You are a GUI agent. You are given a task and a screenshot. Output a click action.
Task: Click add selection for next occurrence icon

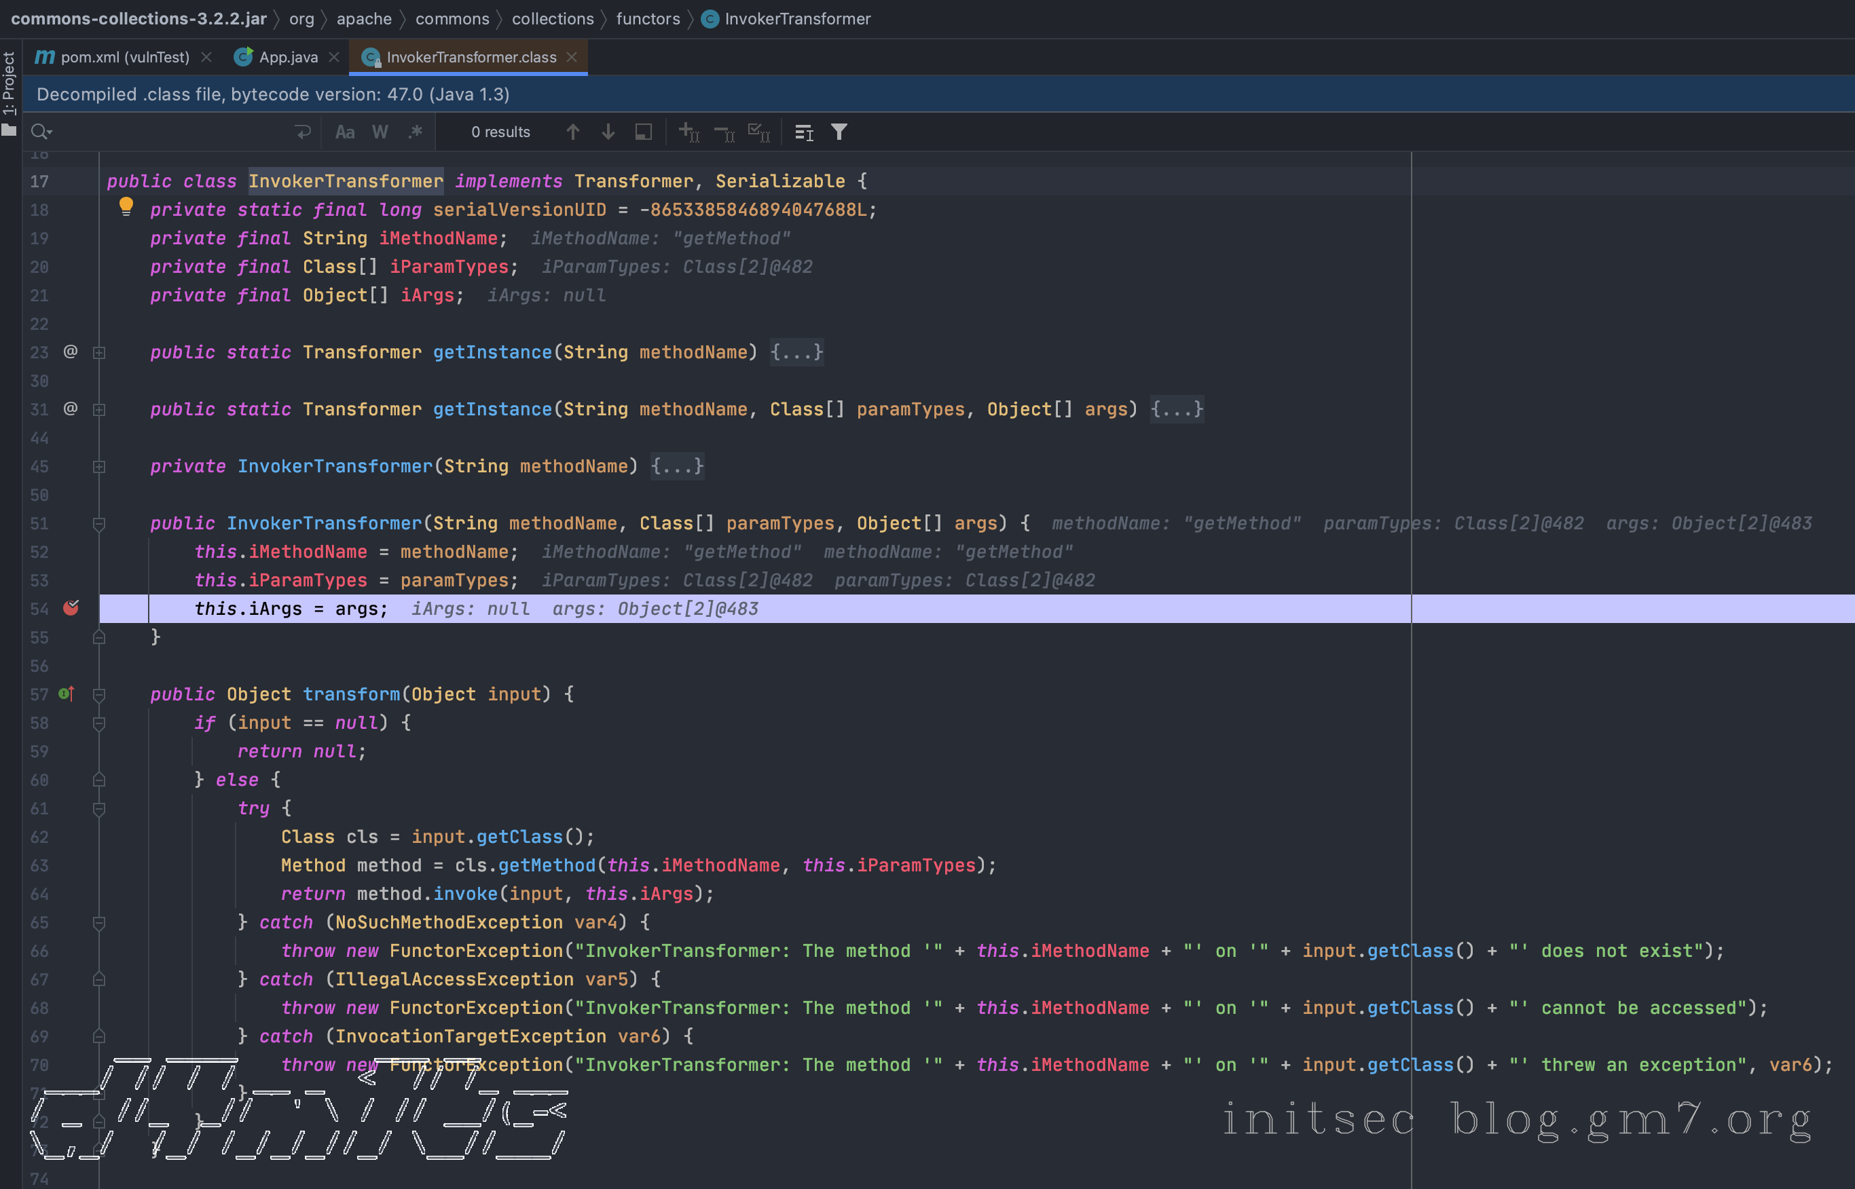click(688, 132)
